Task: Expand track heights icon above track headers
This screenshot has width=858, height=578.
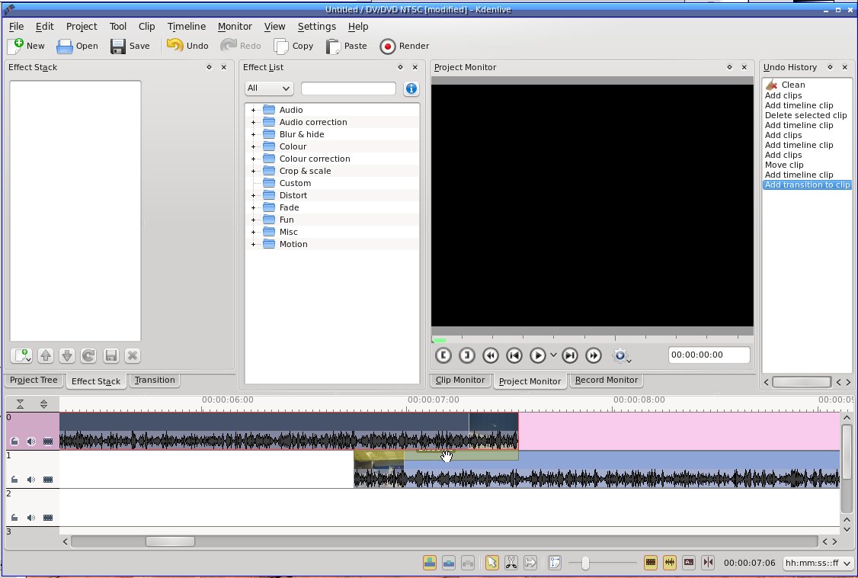Action: (43, 404)
